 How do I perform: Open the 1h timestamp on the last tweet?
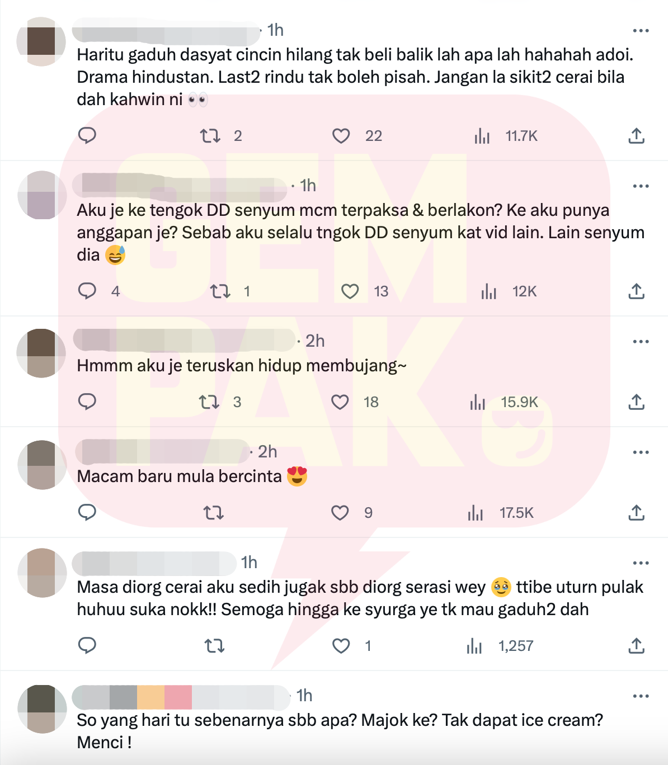304,695
